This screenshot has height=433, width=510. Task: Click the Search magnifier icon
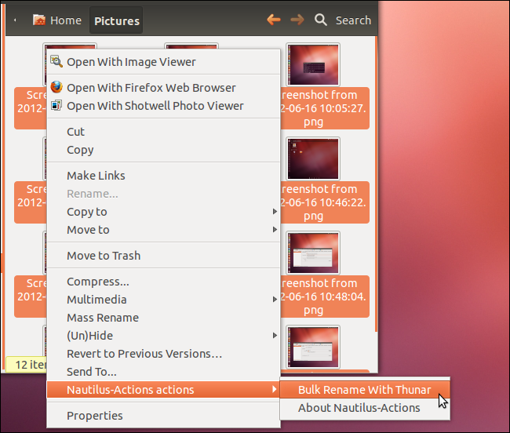pyautogui.click(x=320, y=20)
